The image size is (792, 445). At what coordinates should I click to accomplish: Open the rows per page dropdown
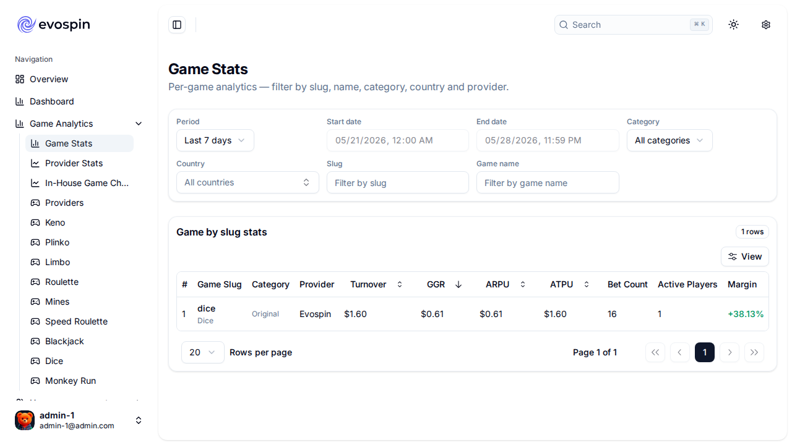pyautogui.click(x=203, y=352)
